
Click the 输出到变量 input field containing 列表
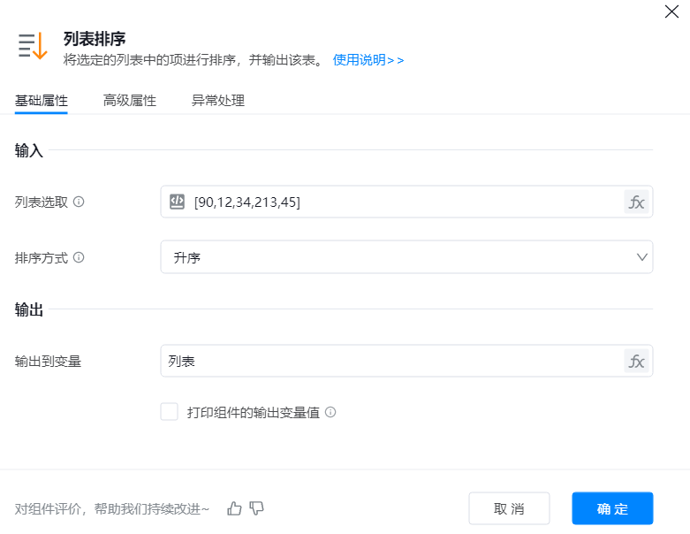click(x=389, y=361)
